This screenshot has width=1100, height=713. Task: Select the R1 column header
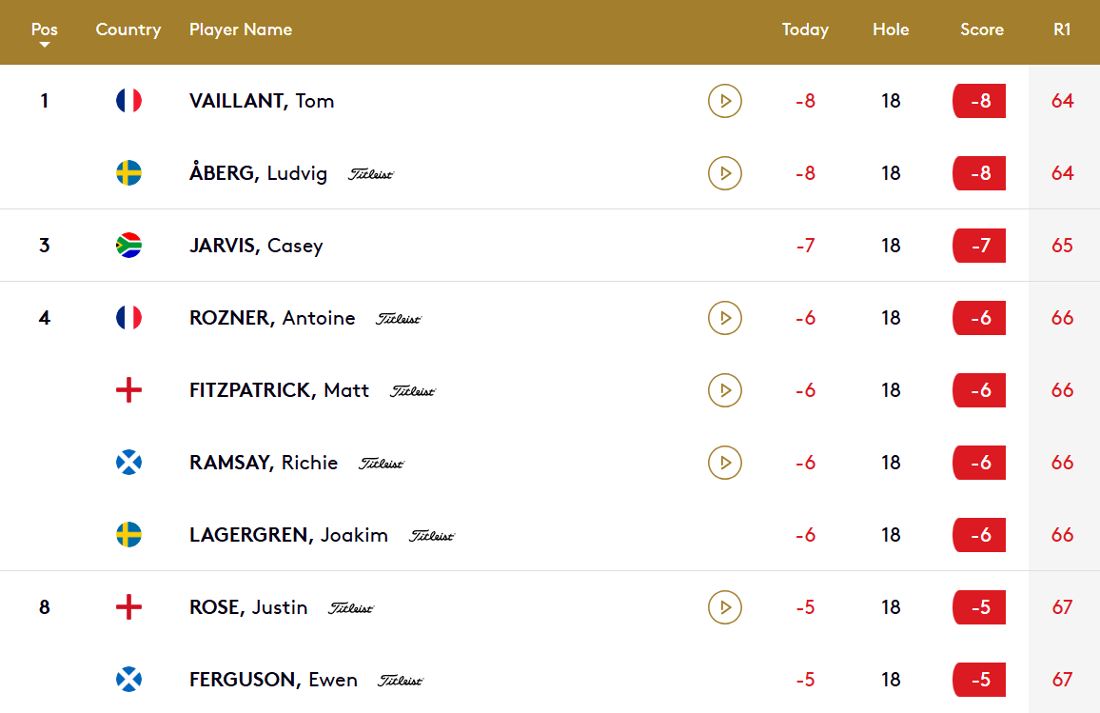pyautogui.click(x=1062, y=30)
